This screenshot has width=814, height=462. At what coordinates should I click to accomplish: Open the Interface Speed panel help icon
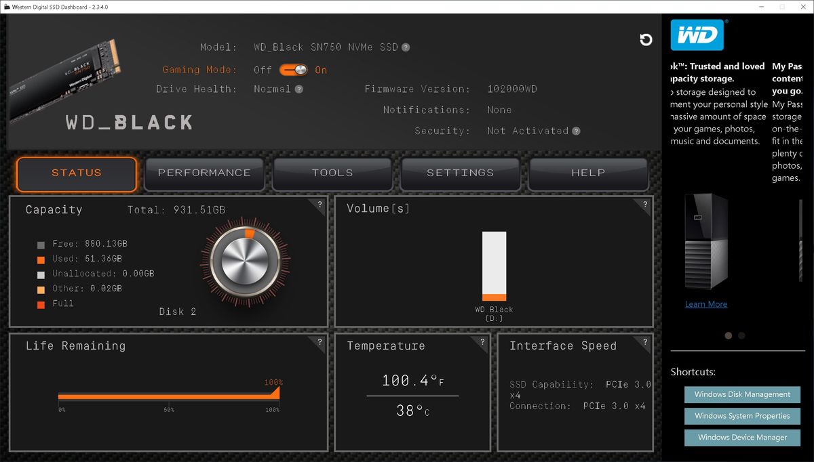[x=645, y=341]
